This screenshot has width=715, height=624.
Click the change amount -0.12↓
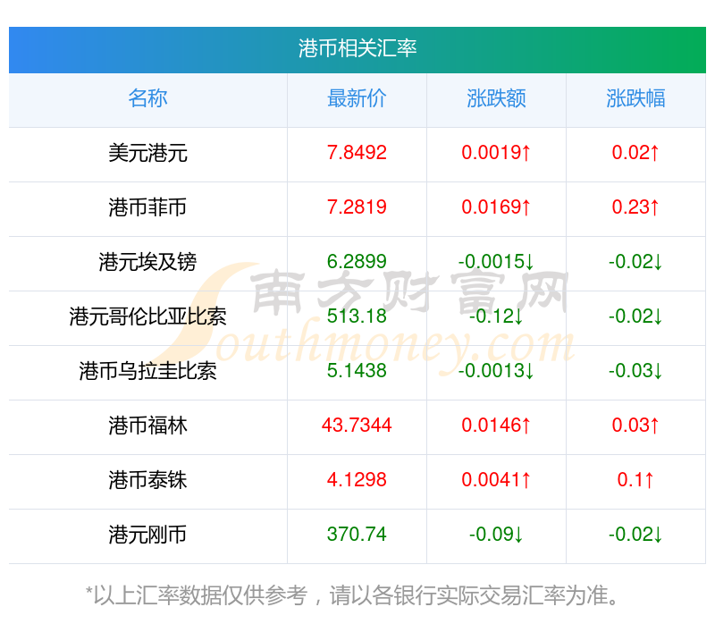496,316
